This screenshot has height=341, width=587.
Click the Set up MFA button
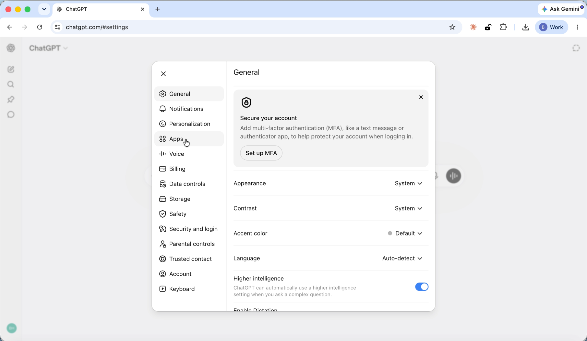click(x=261, y=153)
